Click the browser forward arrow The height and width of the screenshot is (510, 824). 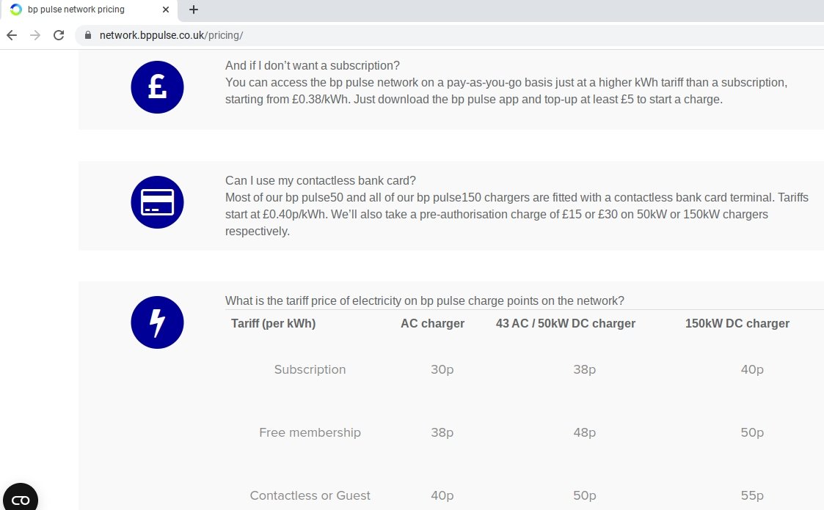(35, 35)
